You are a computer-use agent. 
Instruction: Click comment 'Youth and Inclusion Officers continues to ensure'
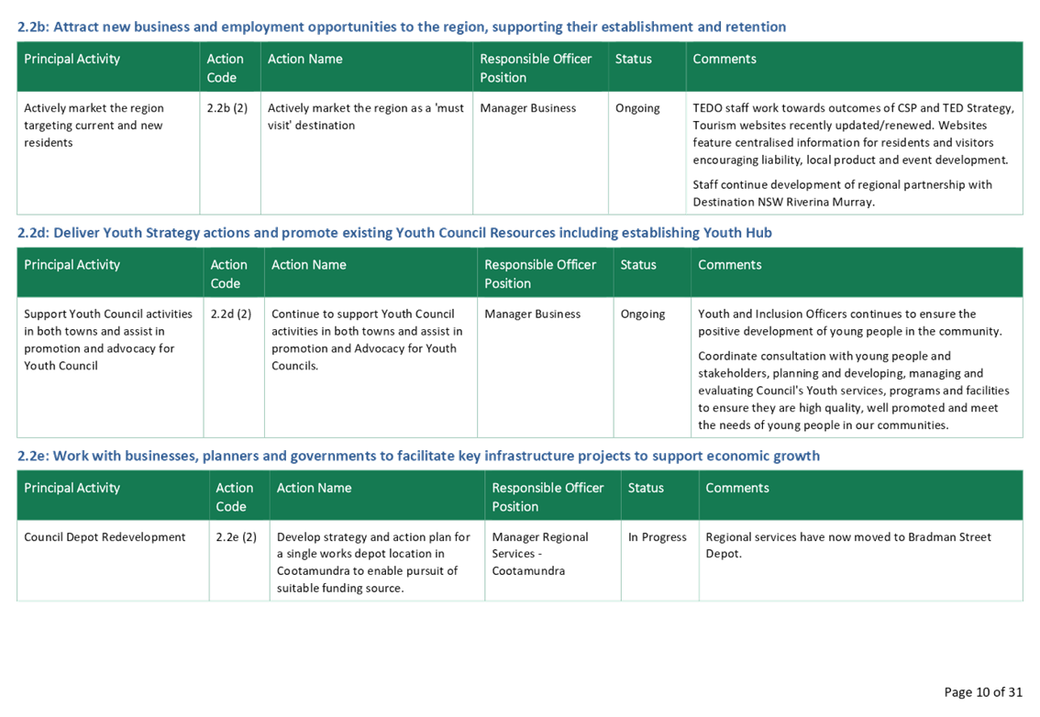pos(849,323)
